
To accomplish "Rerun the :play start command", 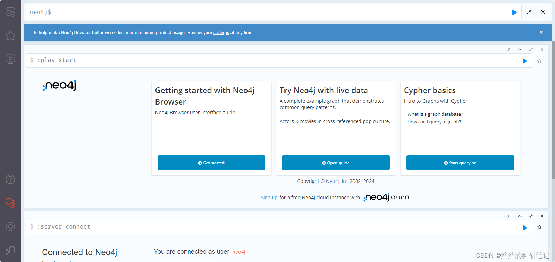I will [525, 61].
